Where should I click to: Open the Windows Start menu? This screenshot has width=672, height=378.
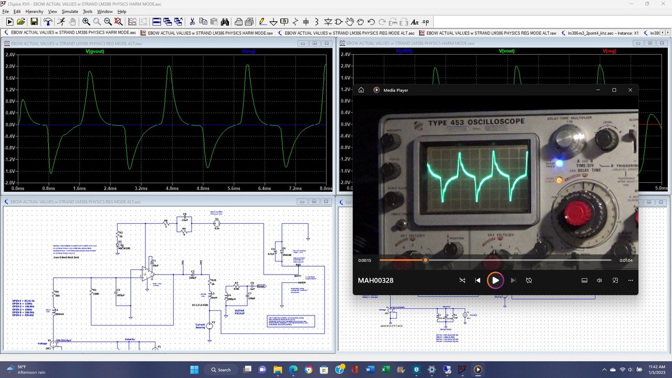tap(194, 370)
